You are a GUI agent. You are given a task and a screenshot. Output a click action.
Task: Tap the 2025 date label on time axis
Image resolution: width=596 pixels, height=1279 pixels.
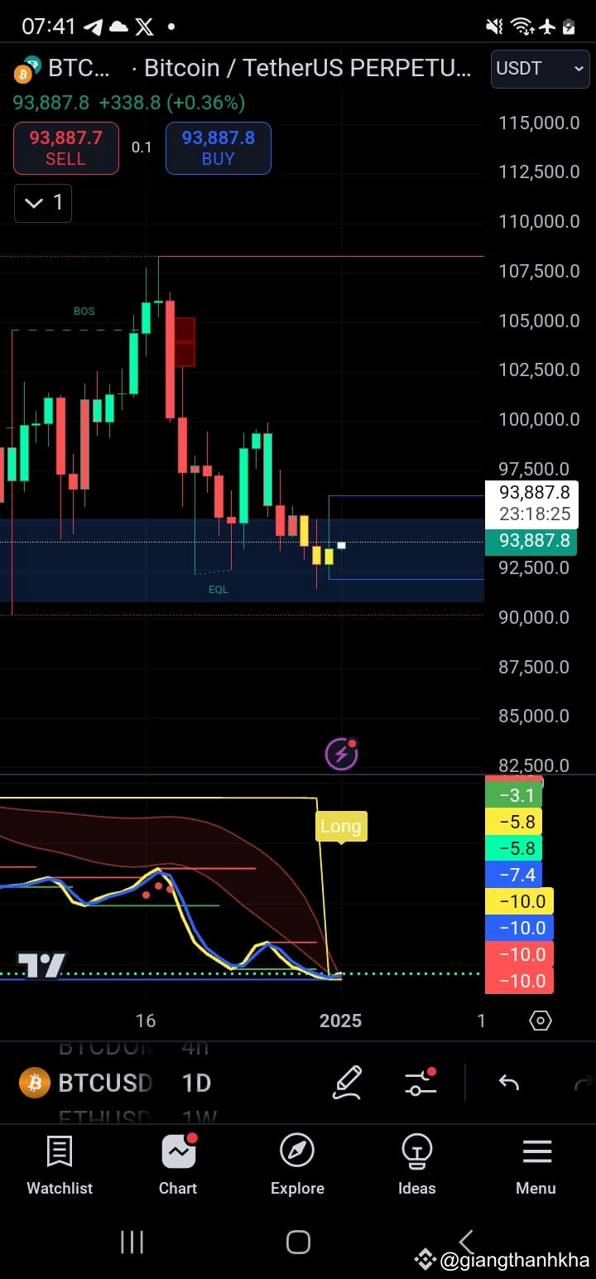[x=340, y=1021]
